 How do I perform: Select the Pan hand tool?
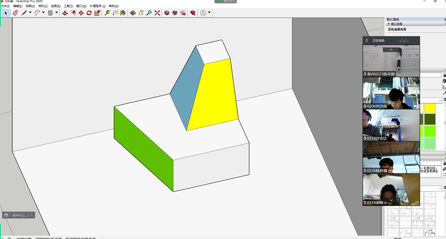(x=141, y=13)
